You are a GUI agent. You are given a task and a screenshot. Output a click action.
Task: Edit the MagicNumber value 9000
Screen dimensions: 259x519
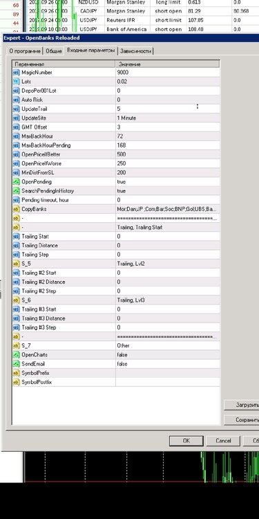pyautogui.click(x=168, y=73)
